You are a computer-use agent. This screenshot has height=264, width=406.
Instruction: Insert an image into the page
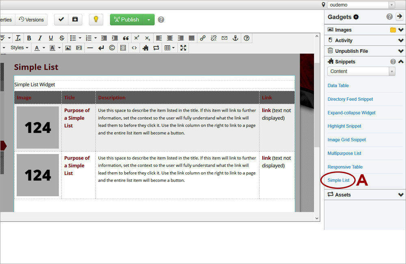(68, 48)
